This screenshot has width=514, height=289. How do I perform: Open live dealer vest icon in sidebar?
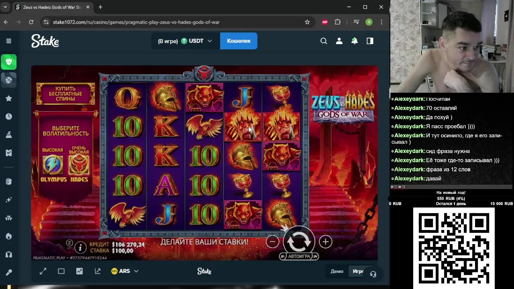tap(8, 254)
